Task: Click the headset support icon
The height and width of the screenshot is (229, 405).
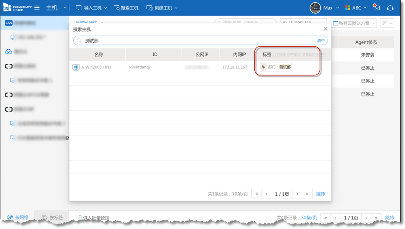Action: point(390,8)
